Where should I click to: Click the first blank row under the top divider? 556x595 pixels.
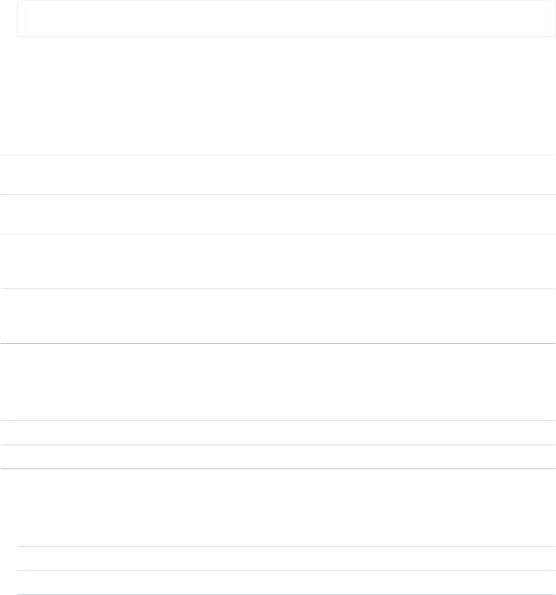tap(278, 175)
